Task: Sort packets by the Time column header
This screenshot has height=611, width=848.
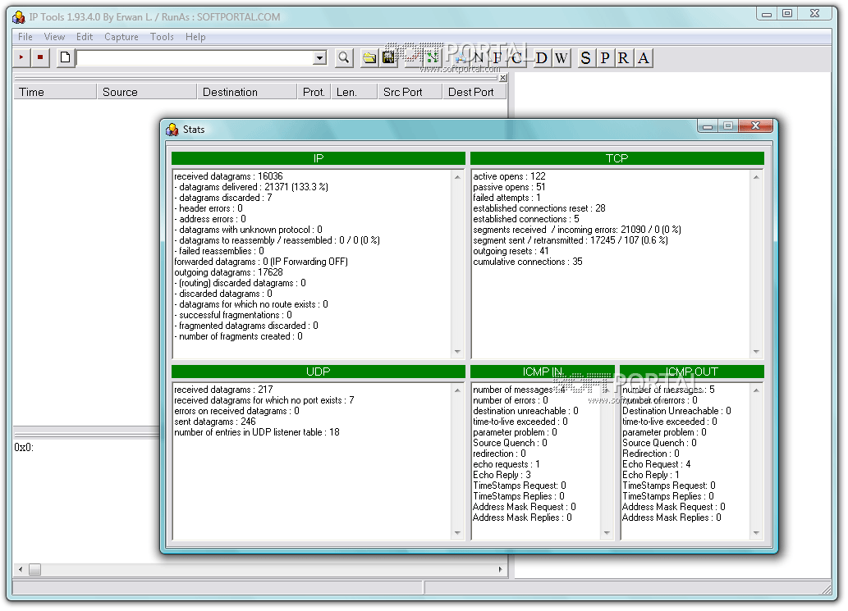Action: (55, 93)
